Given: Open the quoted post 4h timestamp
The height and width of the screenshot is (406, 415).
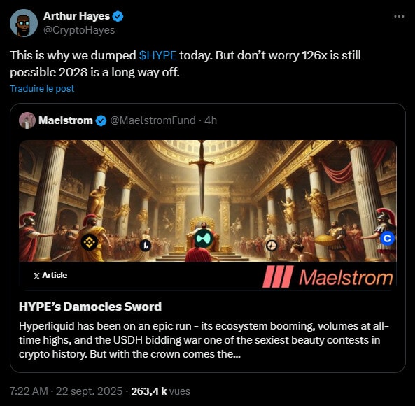Looking at the screenshot, I should point(211,120).
